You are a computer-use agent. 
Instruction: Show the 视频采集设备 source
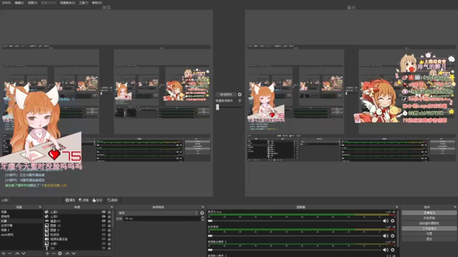(104, 239)
